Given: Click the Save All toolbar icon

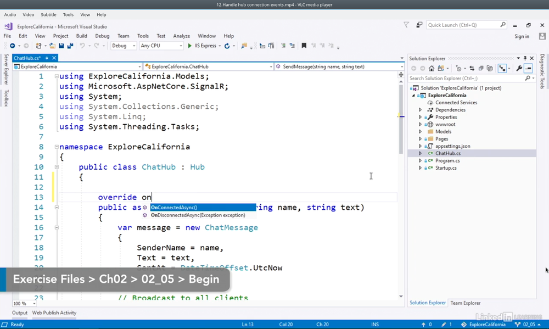Looking at the screenshot, I should pyautogui.click(x=70, y=46).
